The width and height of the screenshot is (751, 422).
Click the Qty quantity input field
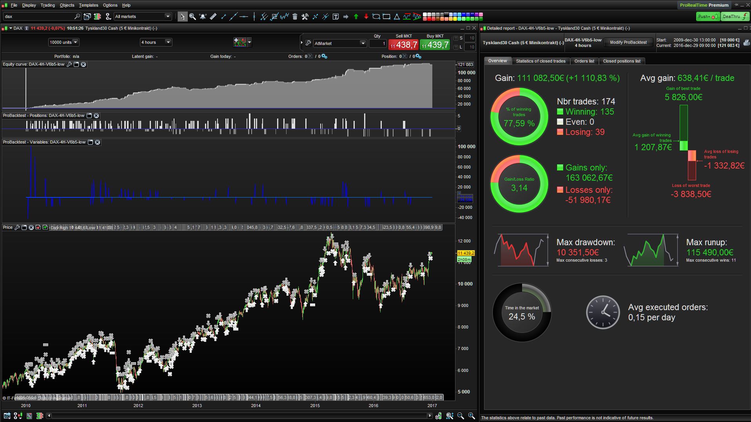[378, 43]
